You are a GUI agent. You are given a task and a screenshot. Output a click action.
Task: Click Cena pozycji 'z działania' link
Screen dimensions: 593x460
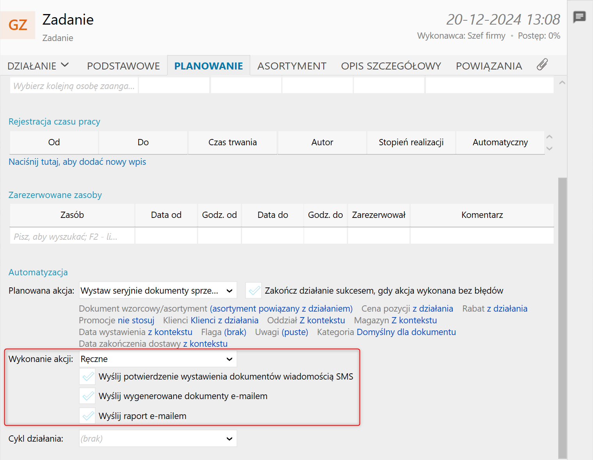(x=433, y=308)
